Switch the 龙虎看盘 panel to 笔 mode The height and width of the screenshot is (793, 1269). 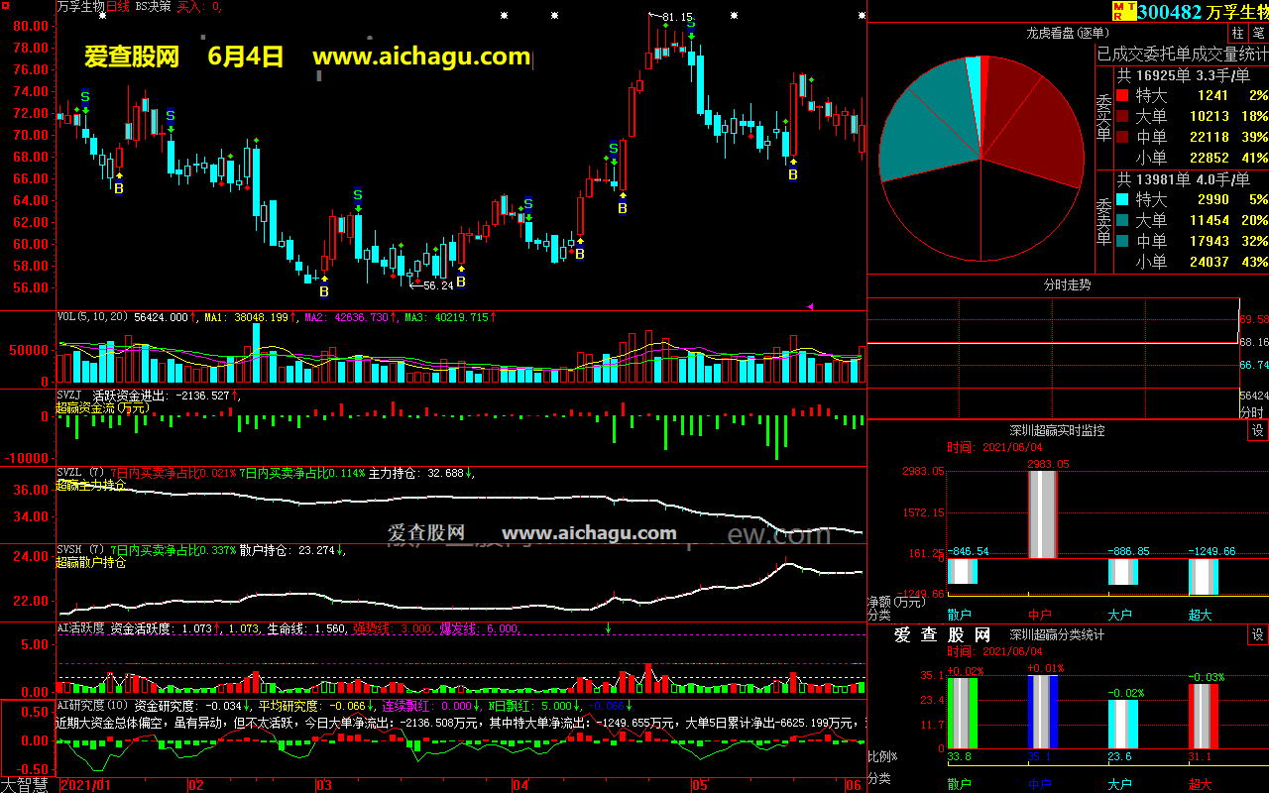pyautogui.click(x=1257, y=33)
